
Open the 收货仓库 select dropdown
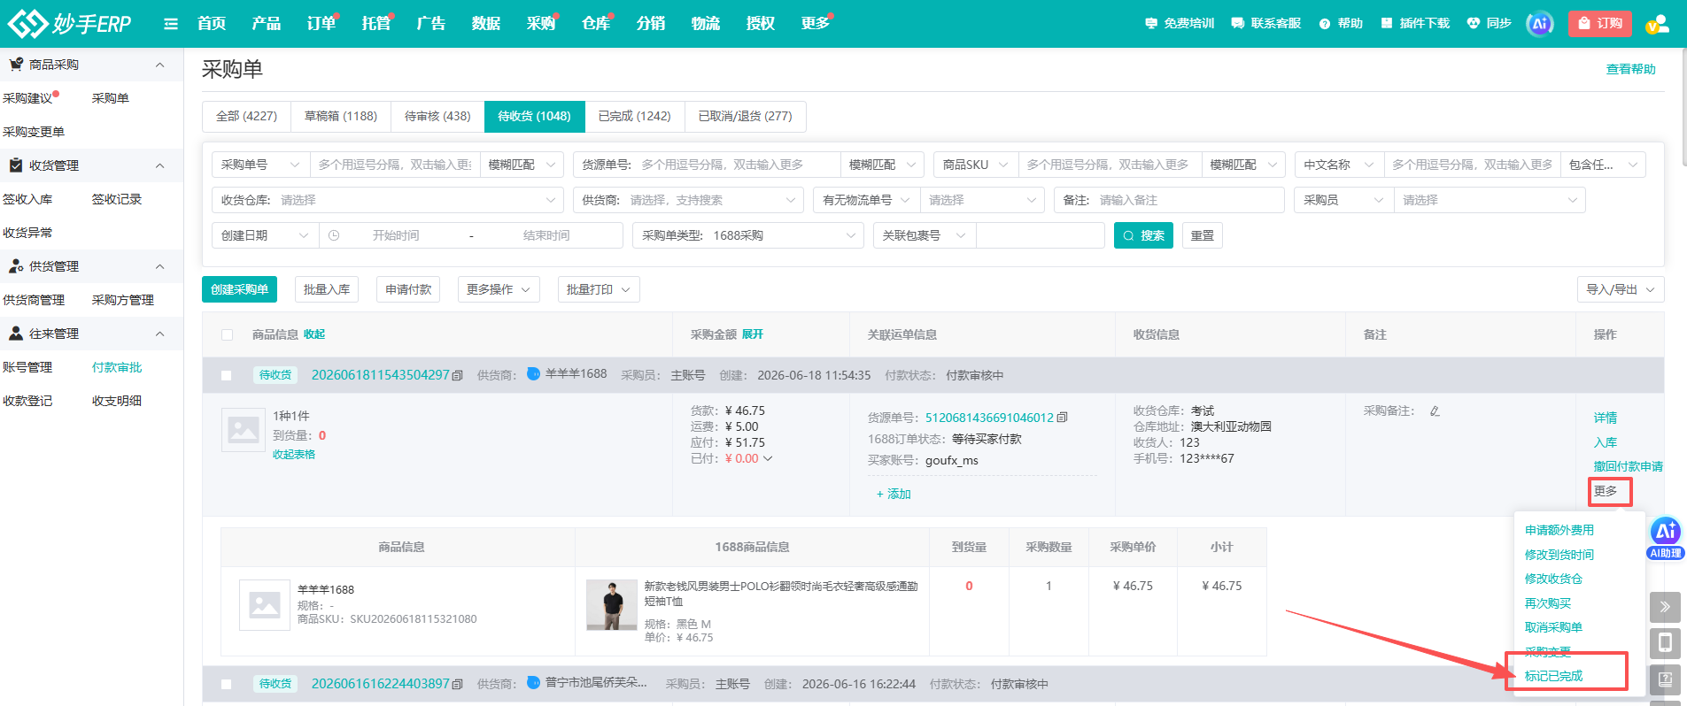(388, 200)
